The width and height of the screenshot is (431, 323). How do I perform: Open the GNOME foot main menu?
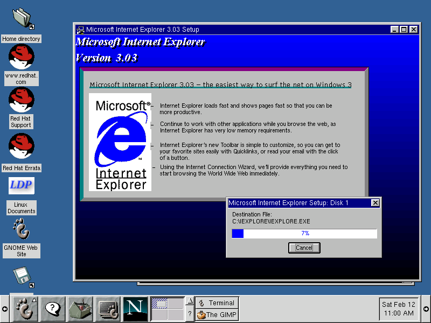pyautogui.click(x=25, y=308)
